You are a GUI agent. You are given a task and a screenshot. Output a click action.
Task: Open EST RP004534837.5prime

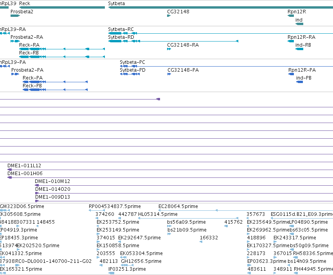[115, 206]
